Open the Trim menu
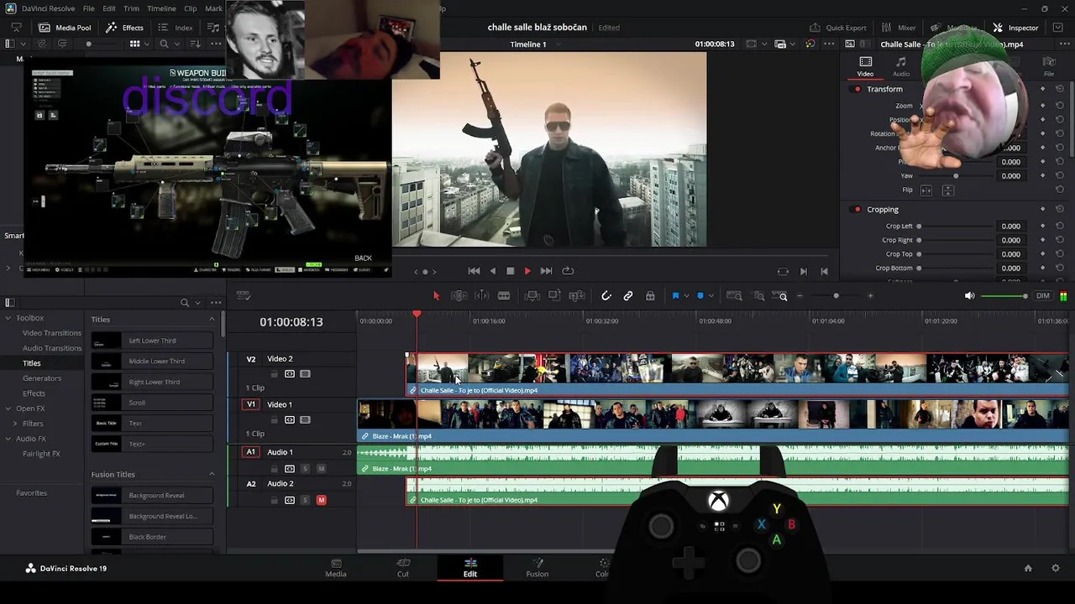The height and width of the screenshot is (604, 1075). (x=131, y=8)
